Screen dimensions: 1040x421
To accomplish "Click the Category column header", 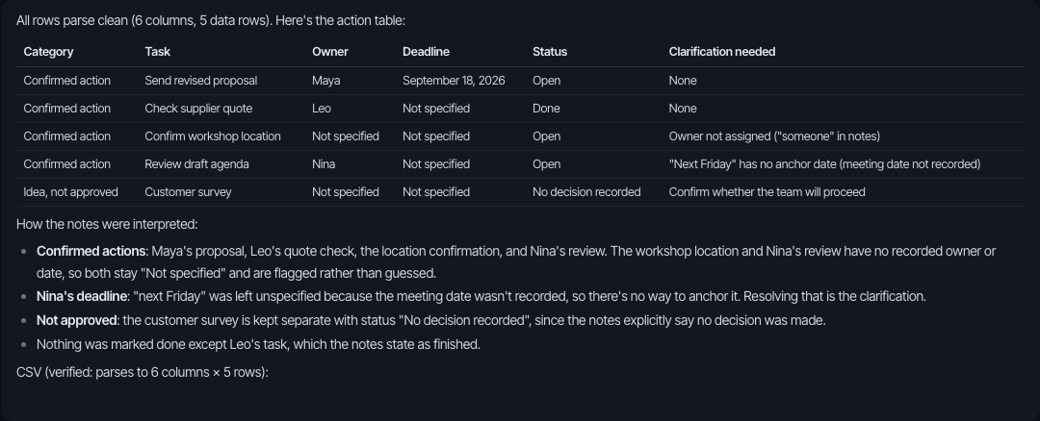I will click(x=48, y=52).
